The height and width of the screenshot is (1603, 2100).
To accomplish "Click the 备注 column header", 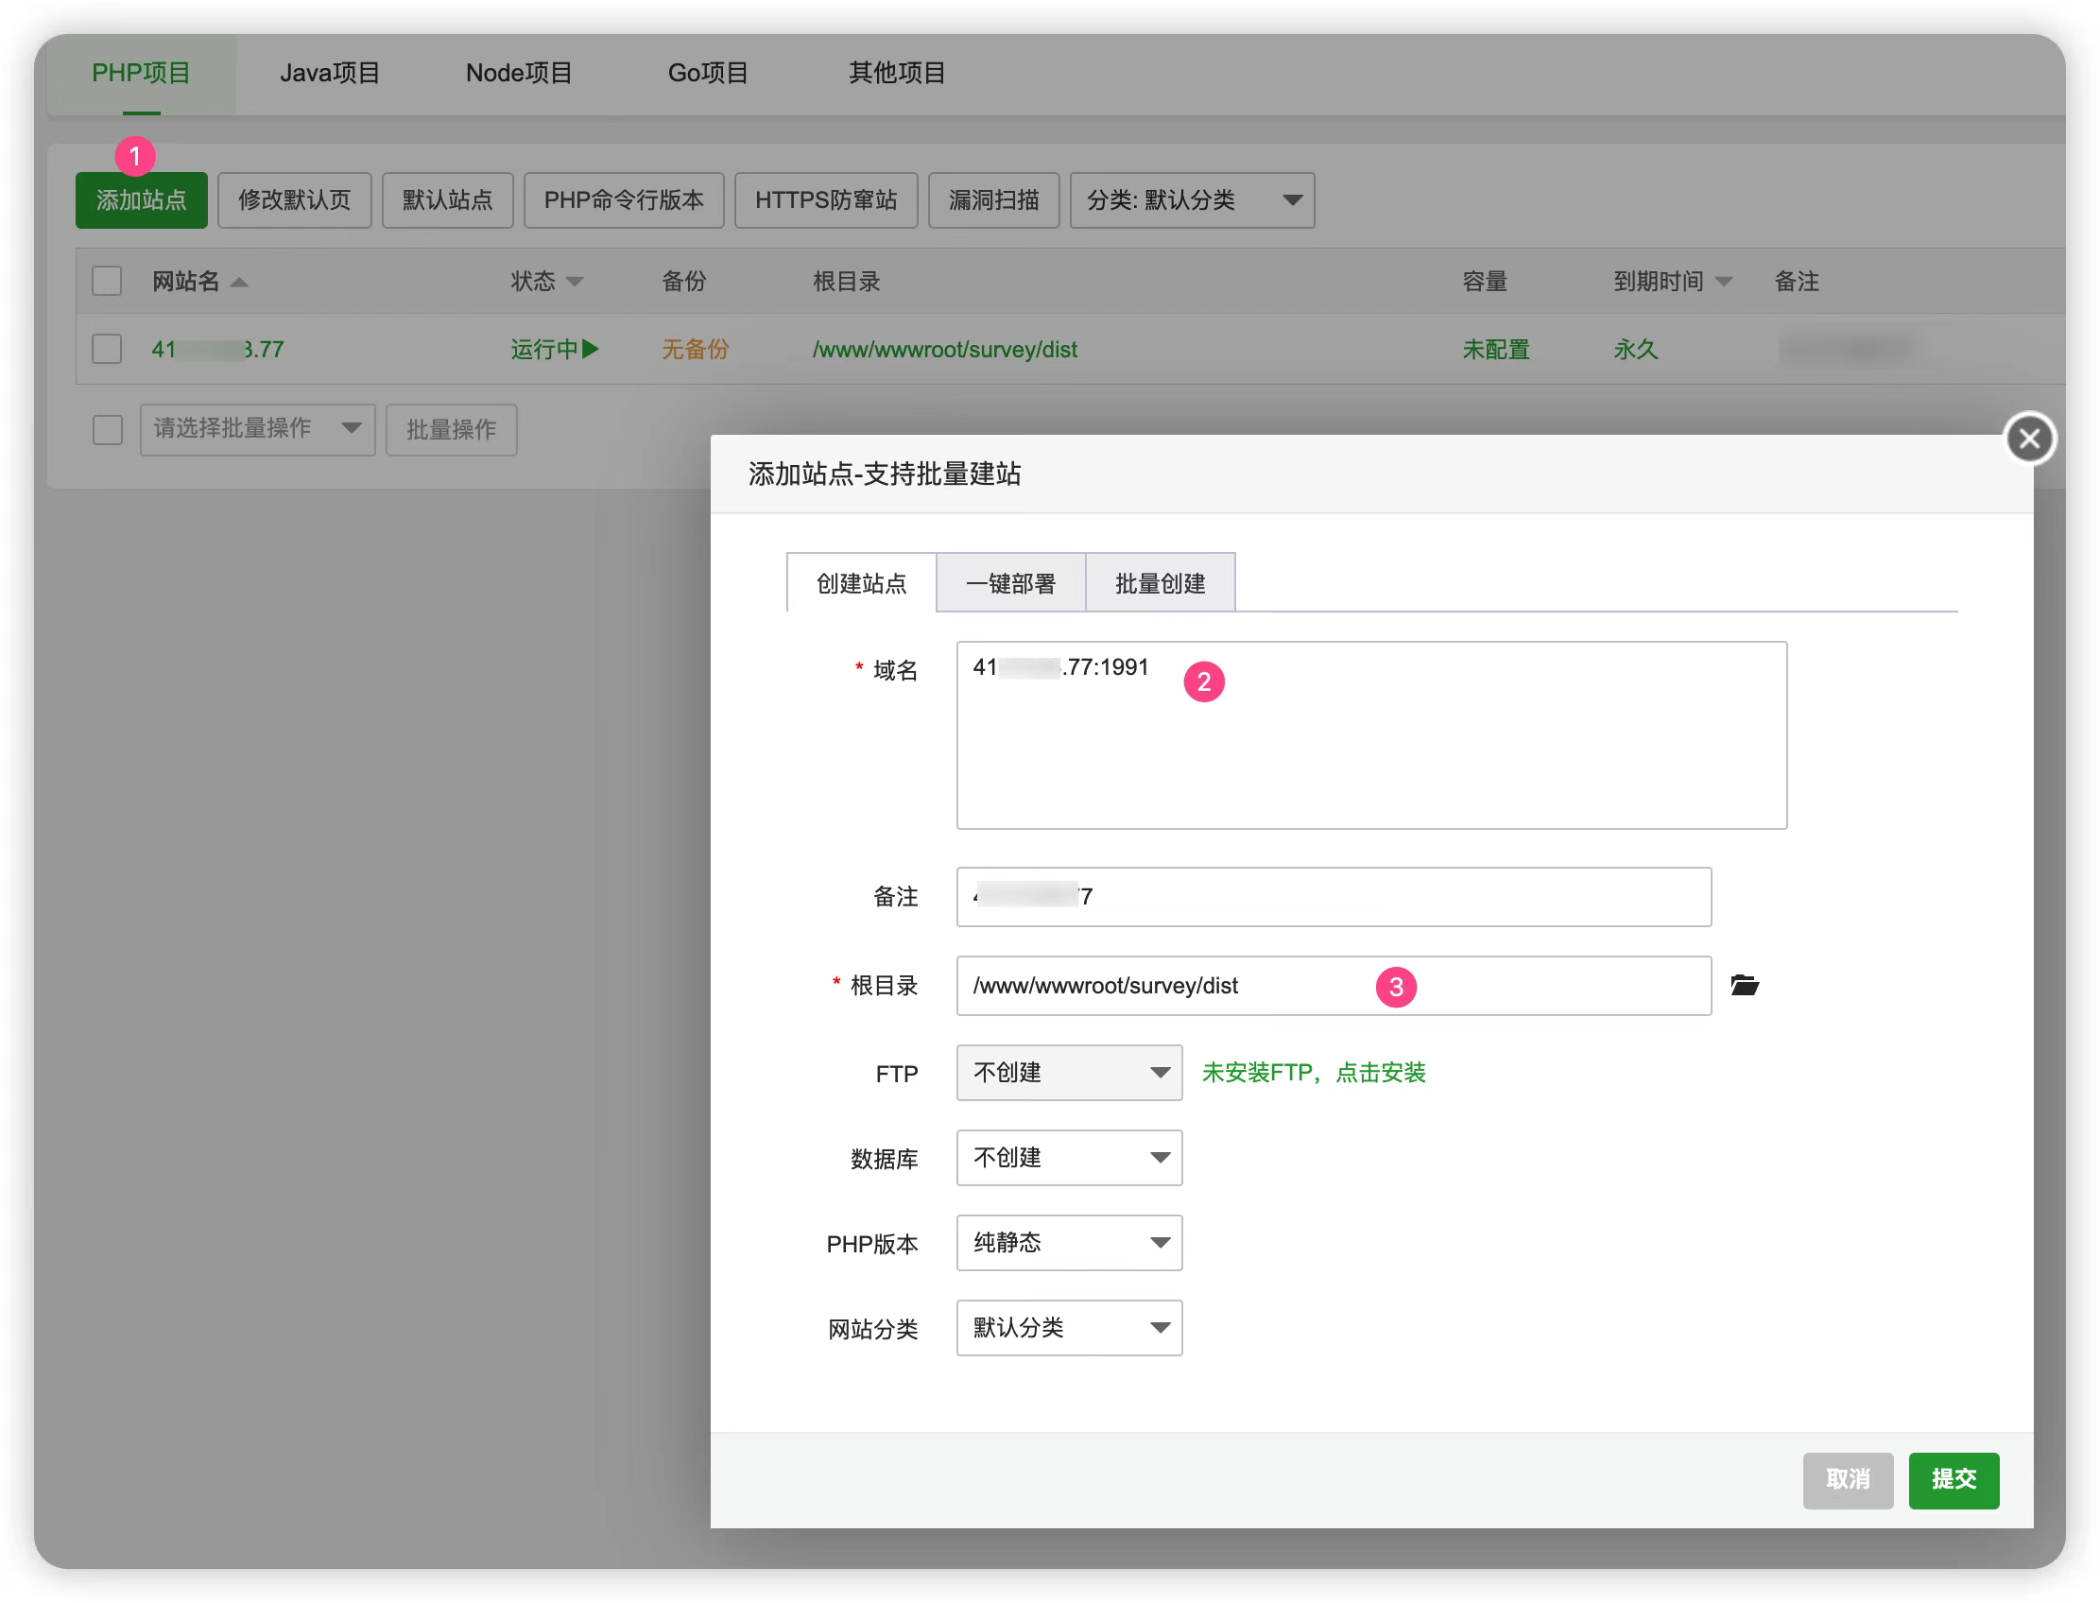I will click(1796, 282).
